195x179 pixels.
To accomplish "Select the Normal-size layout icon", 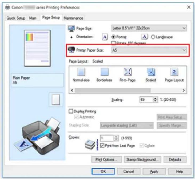I will [81, 72].
